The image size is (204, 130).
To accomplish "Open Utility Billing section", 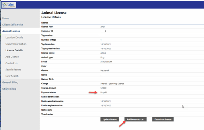I will coord(9,89).
